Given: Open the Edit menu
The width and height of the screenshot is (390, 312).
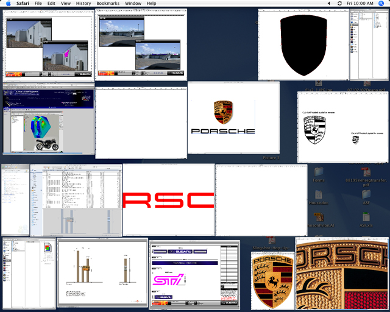Looking at the screenshot, I should pyautogui.click(x=51, y=3).
